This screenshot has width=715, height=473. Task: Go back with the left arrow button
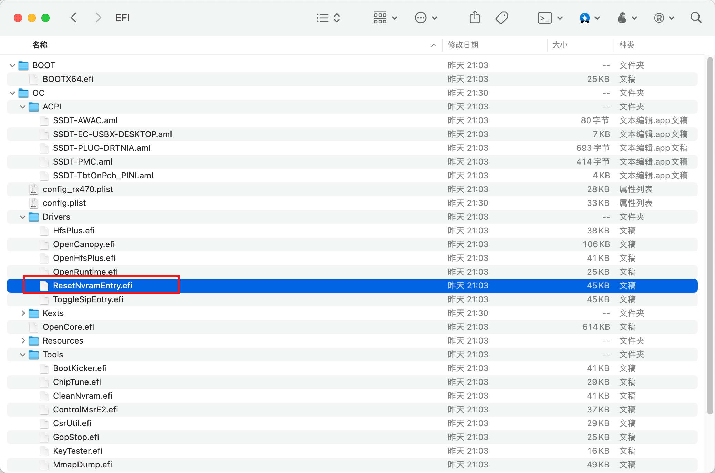(73, 18)
